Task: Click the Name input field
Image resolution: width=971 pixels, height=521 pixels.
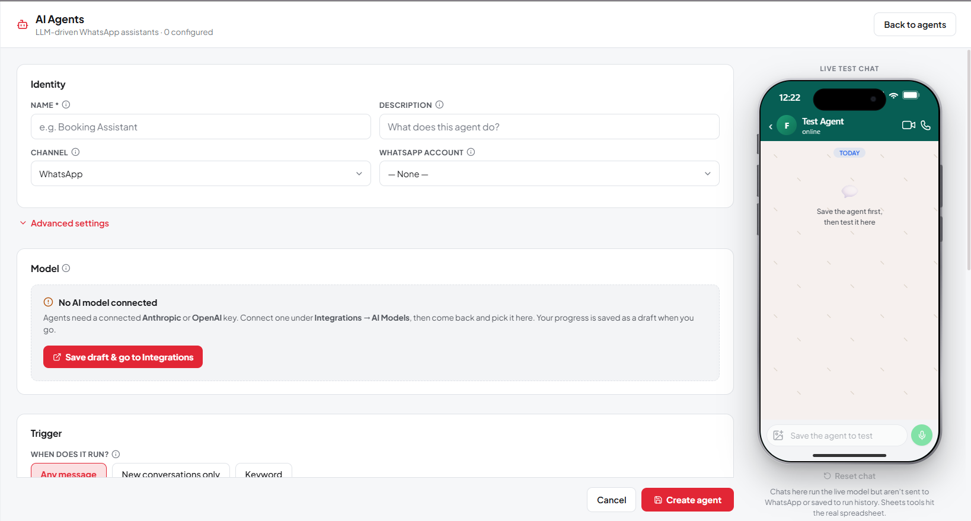Action: point(201,127)
